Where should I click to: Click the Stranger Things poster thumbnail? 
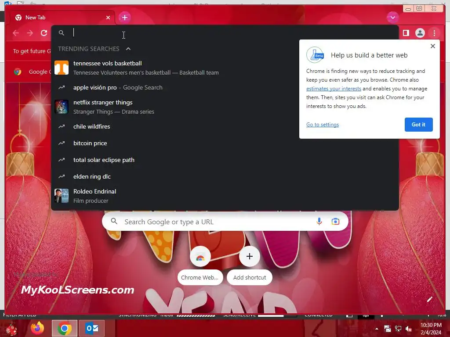[62, 107]
